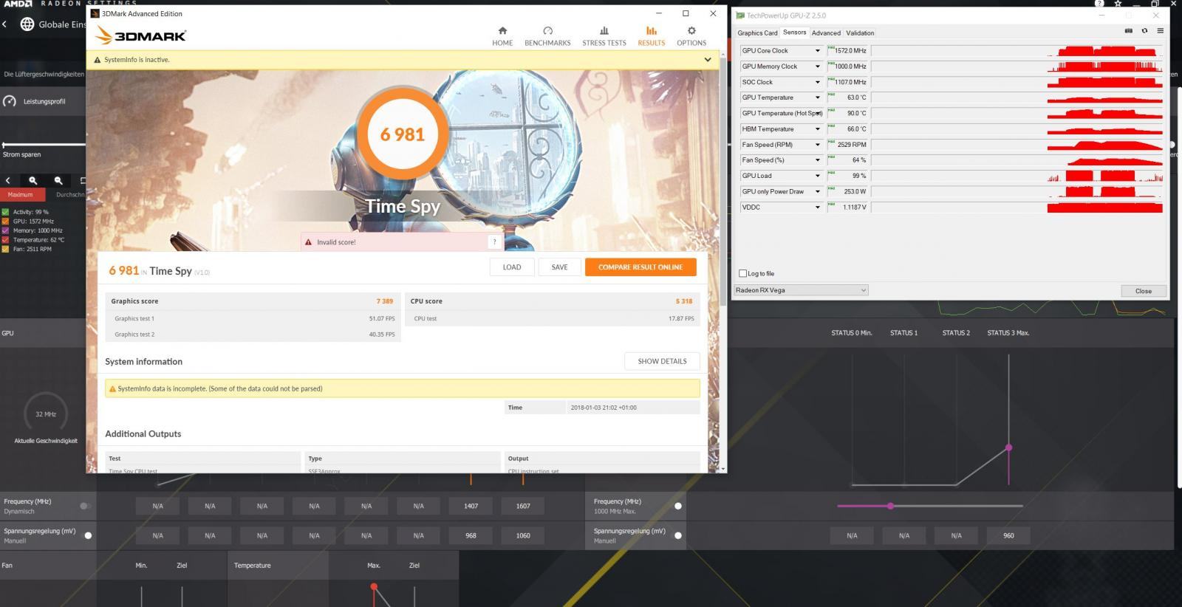Click the GPU-Z Close button
The image size is (1182, 607).
point(1143,291)
